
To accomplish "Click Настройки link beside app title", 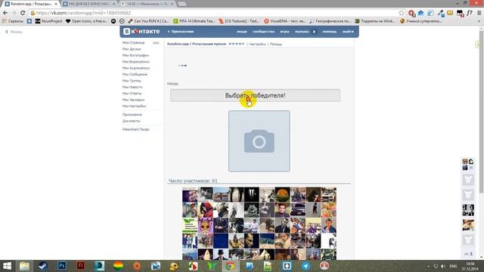I will click(257, 44).
